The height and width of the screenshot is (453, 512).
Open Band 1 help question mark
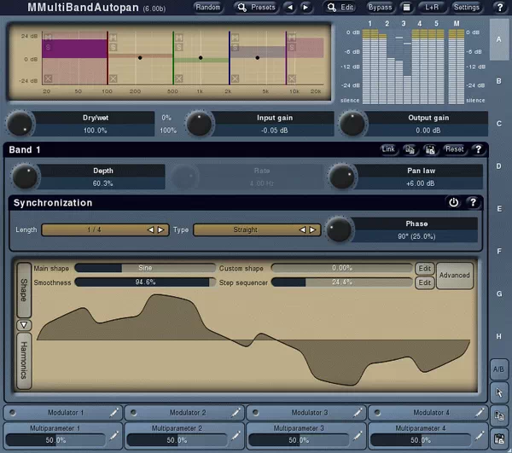[x=478, y=150]
